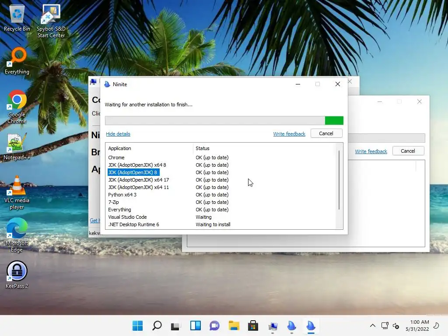Image resolution: width=448 pixels, height=336 pixels.
Task: Open the muted volume tray icon
Action: pos(396,325)
